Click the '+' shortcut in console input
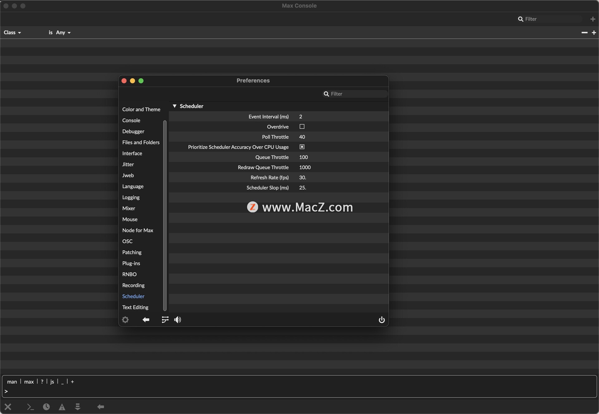Screen dimensions: 599x414 72,382
